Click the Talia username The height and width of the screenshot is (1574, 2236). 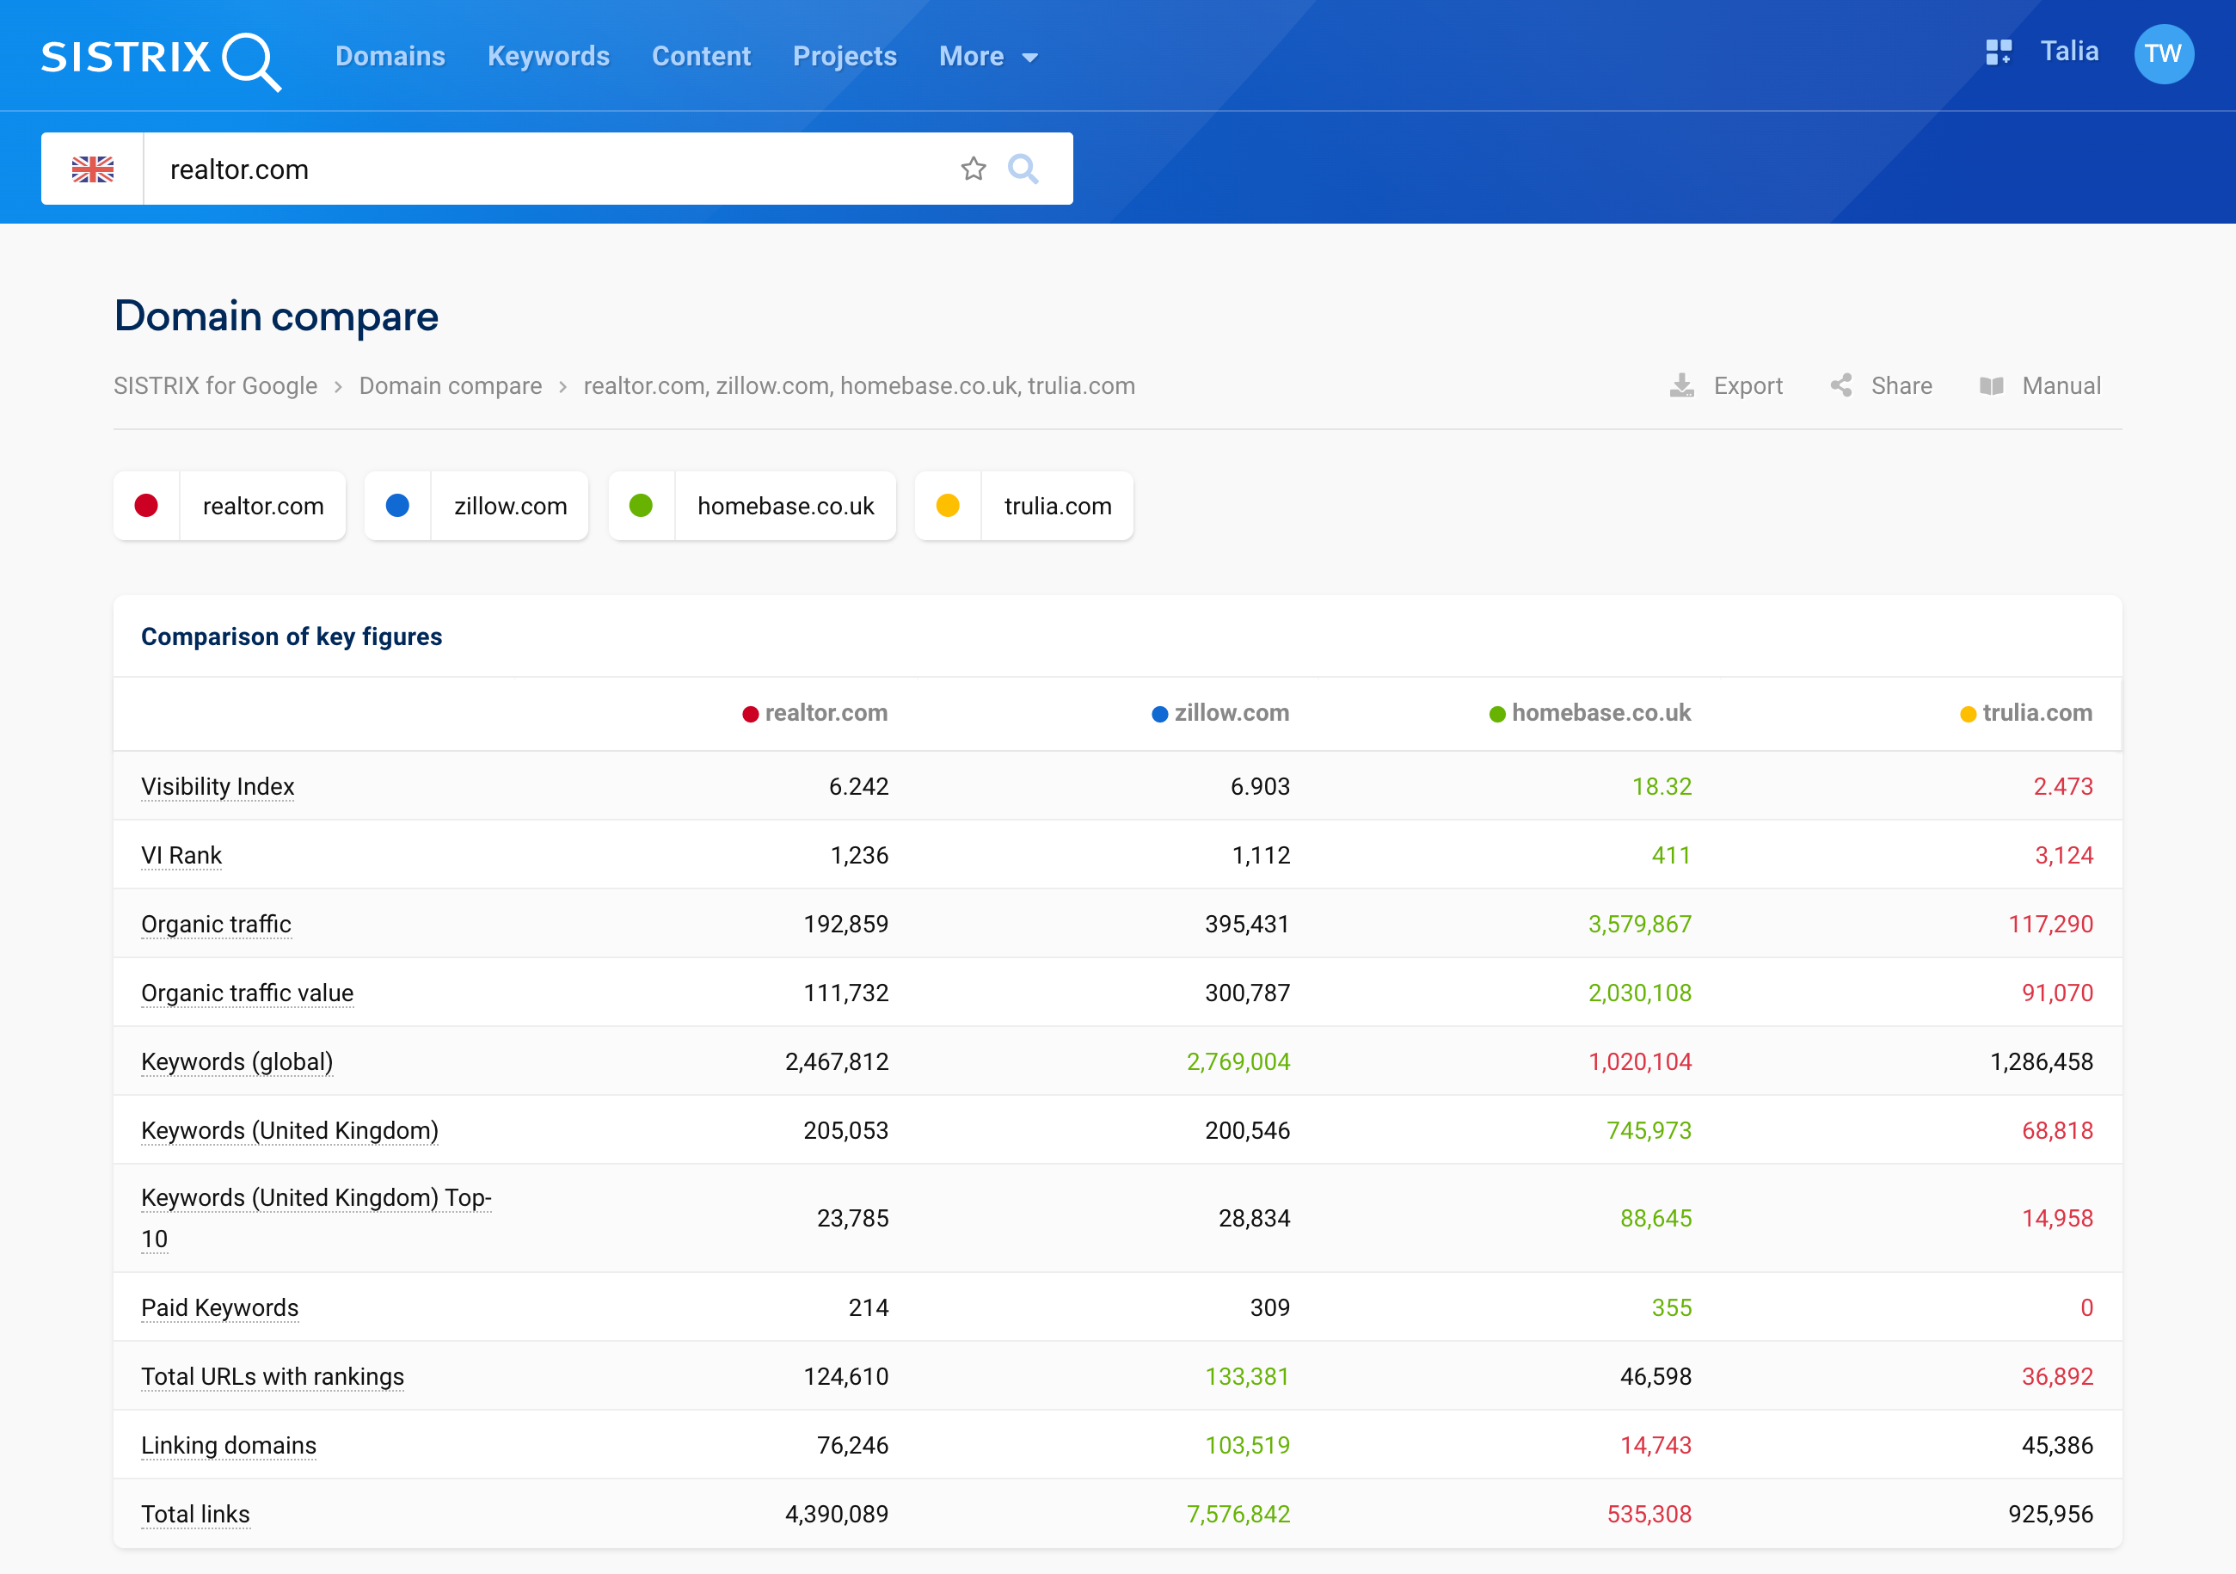tap(2069, 52)
